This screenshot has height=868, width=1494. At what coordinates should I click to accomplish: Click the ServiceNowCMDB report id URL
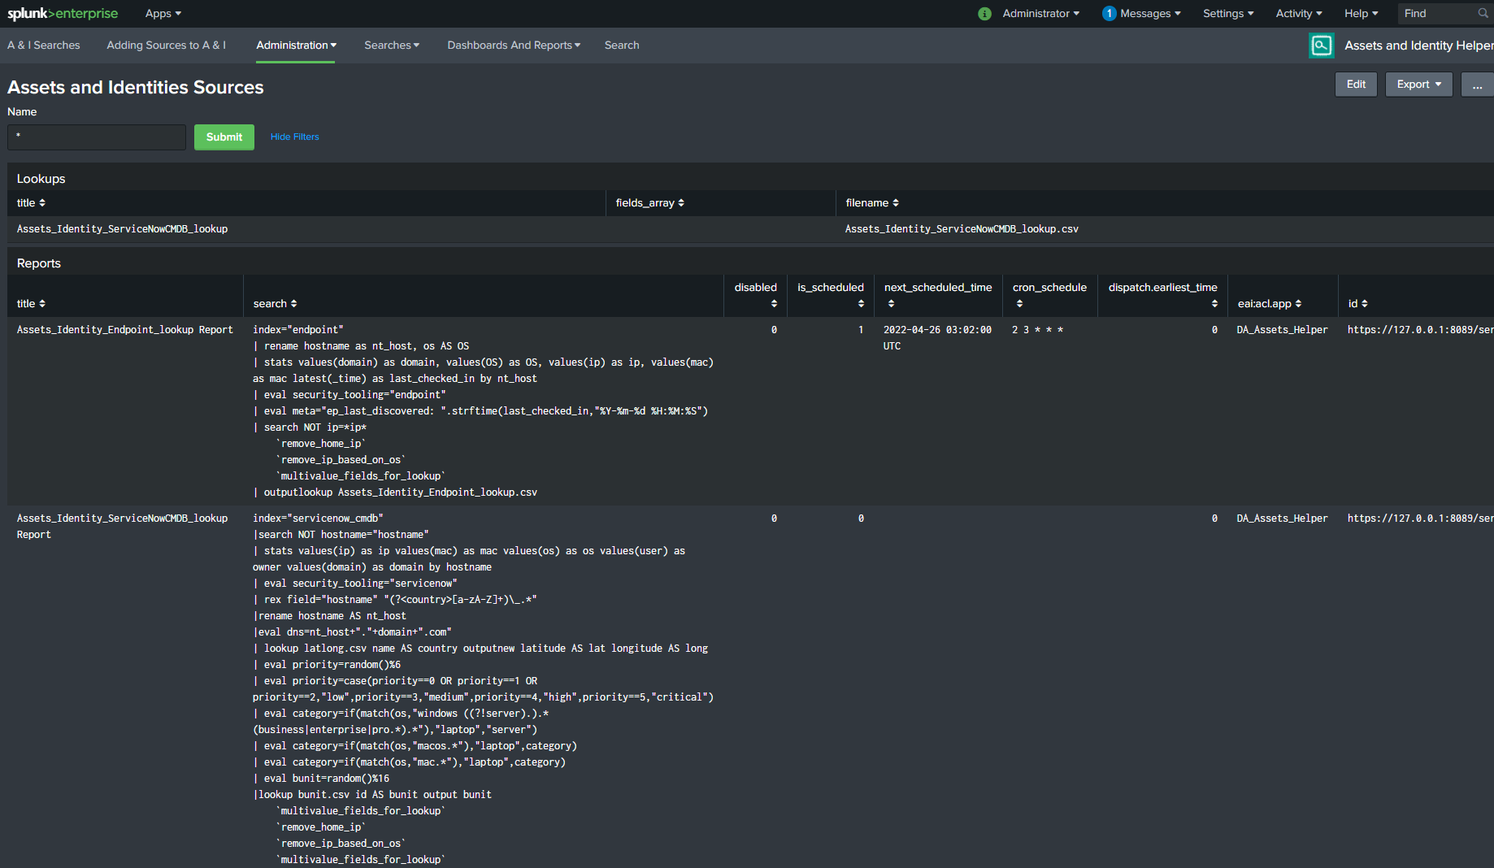1420,519
